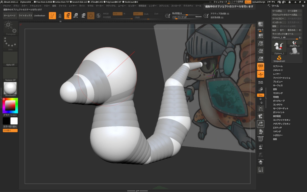Toggle the XYZ rotation mode button
Screen dimensions: 307x192
click(261, 95)
